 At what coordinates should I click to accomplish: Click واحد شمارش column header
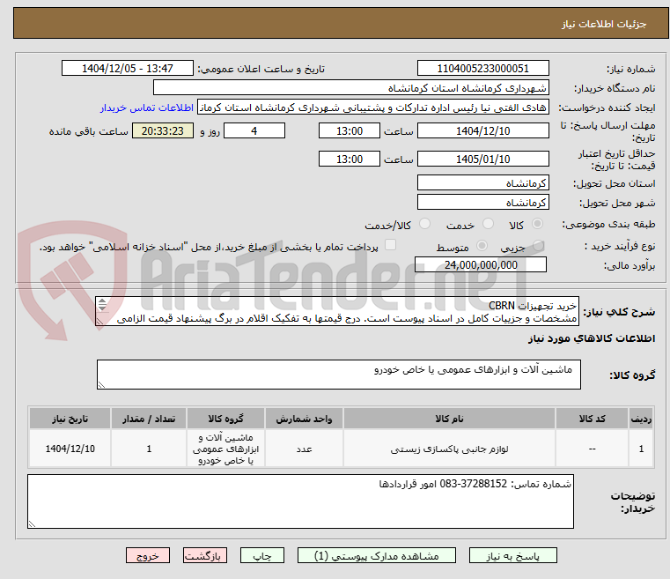304,419
